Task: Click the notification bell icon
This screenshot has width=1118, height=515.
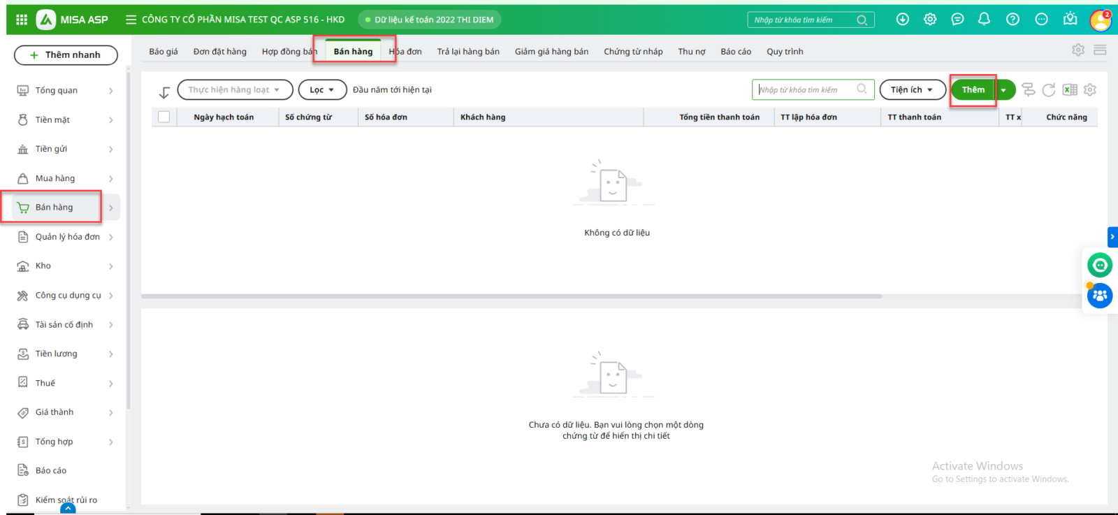Action: (984, 20)
